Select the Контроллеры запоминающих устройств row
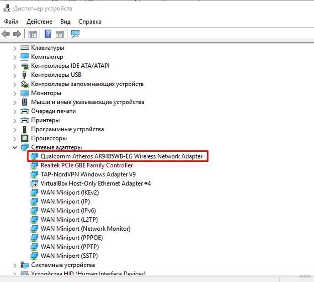314x282 pixels. (87, 84)
